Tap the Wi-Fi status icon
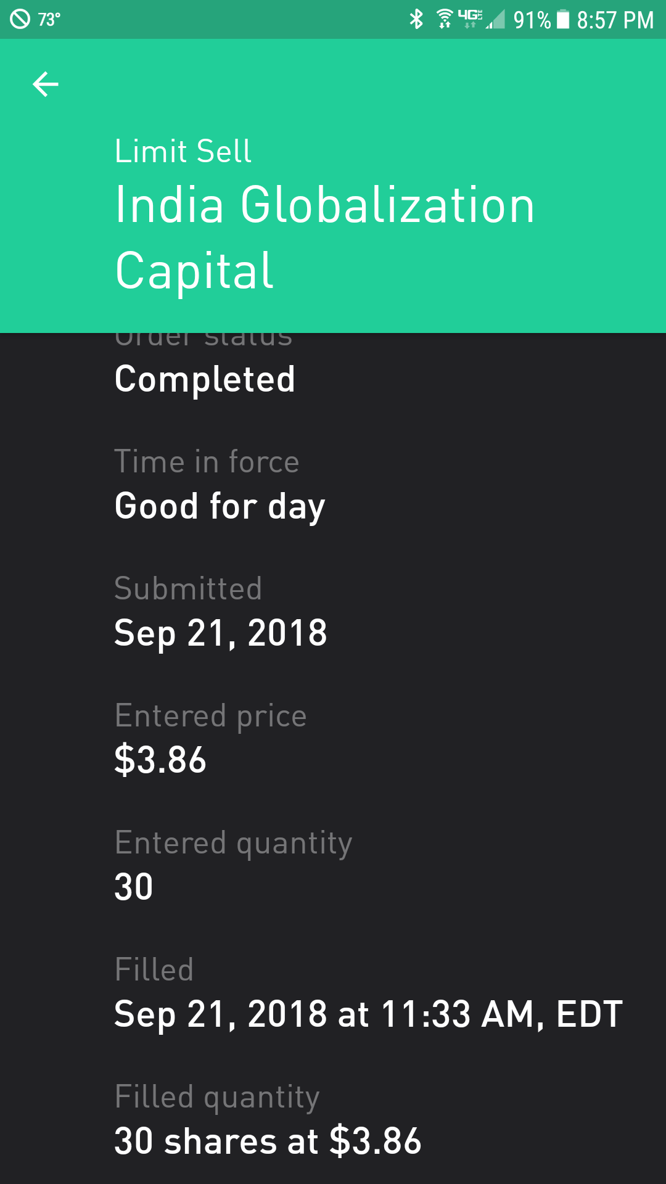 [x=444, y=19]
